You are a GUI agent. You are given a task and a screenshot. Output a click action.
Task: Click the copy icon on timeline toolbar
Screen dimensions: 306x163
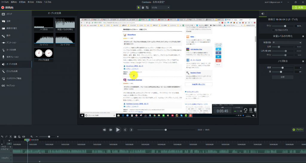click(x=15, y=137)
